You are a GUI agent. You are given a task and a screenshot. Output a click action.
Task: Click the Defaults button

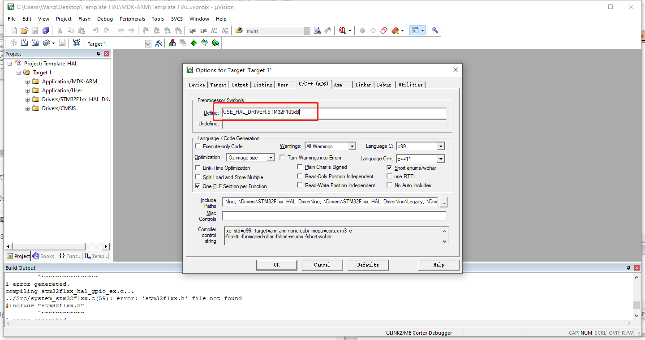(x=368, y=265)
